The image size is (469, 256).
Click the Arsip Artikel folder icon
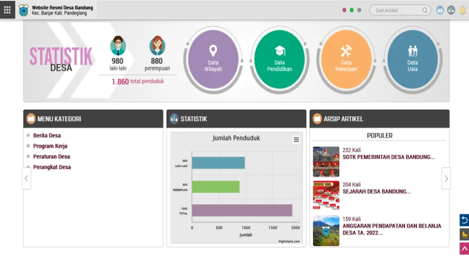click(x=317, y=119)
